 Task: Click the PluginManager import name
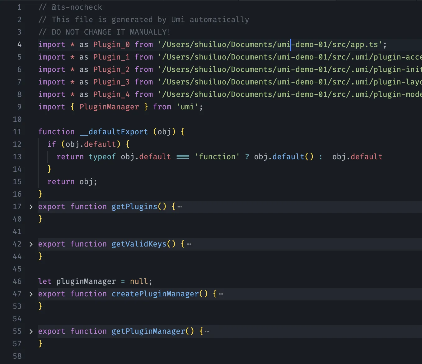pyautogui.click(x=109, y=107)
